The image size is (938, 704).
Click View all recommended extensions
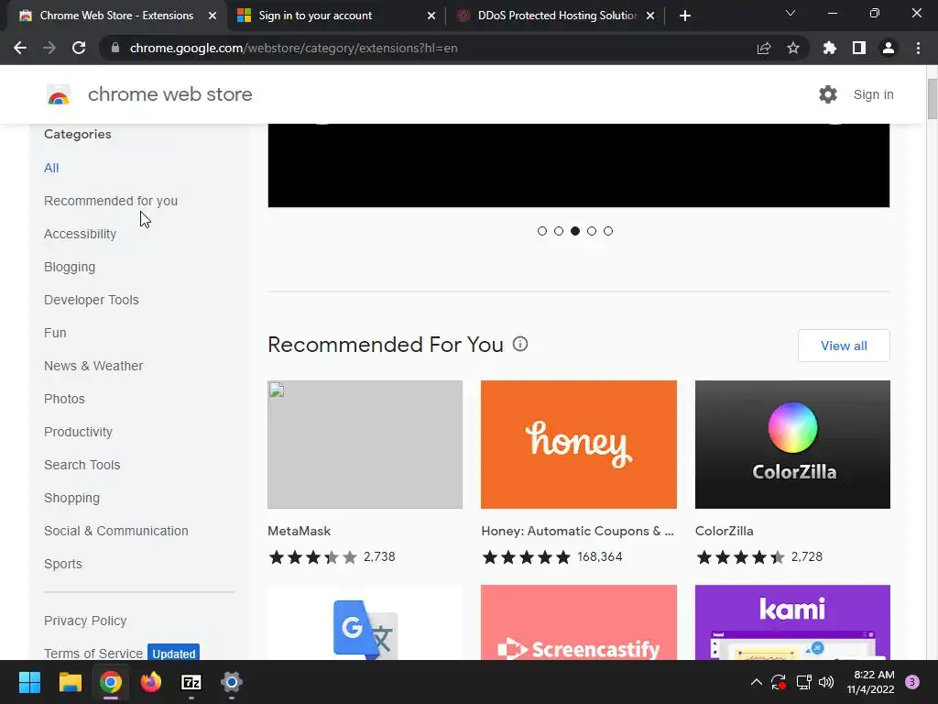point(844,346)
